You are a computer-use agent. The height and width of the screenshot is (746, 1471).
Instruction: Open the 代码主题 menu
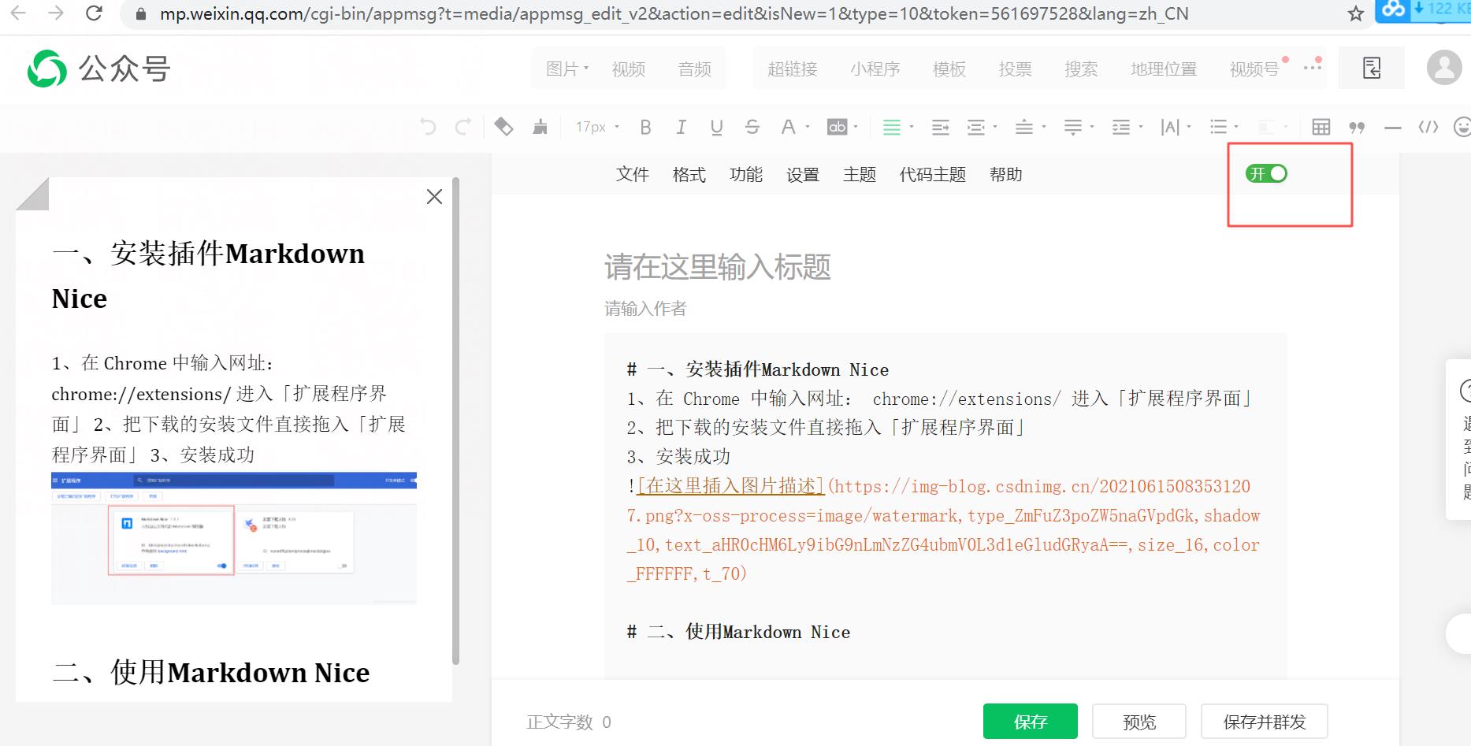(933, 174)
